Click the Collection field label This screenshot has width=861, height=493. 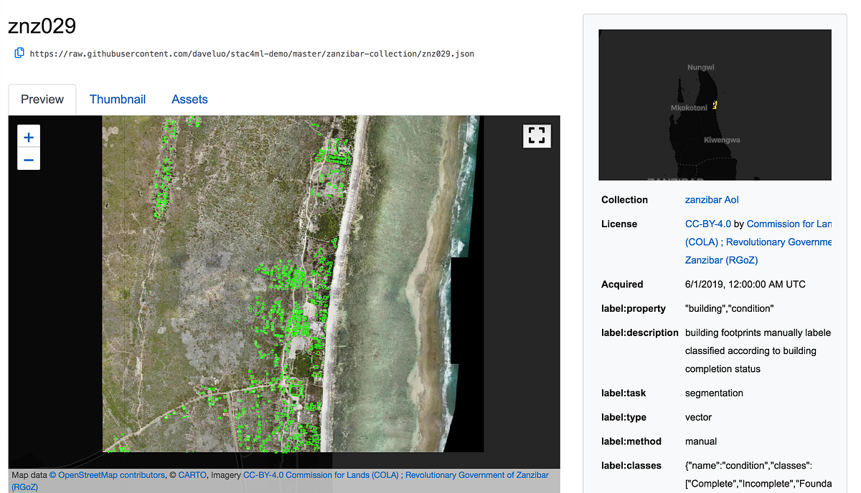coord(624,200)
